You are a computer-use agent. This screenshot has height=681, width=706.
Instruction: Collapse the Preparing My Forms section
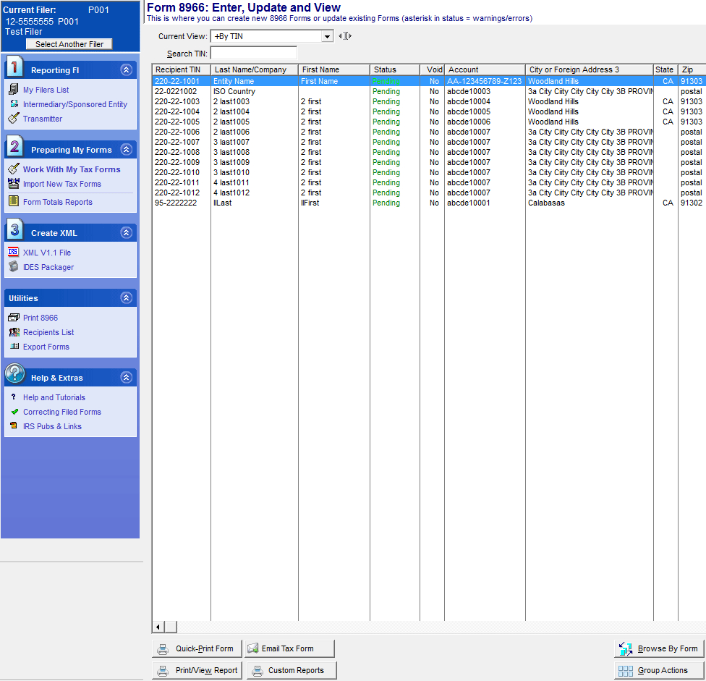pyautogui.click(x=127, y=150)
